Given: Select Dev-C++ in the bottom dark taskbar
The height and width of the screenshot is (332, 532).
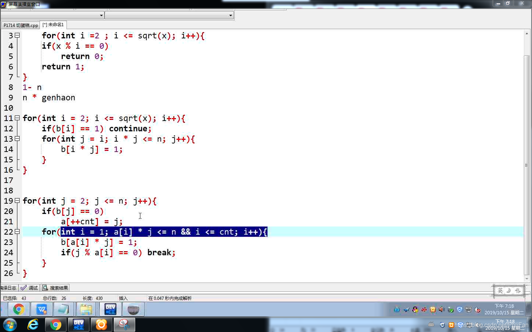Looking at the screenshot, I should click(79, 325).
